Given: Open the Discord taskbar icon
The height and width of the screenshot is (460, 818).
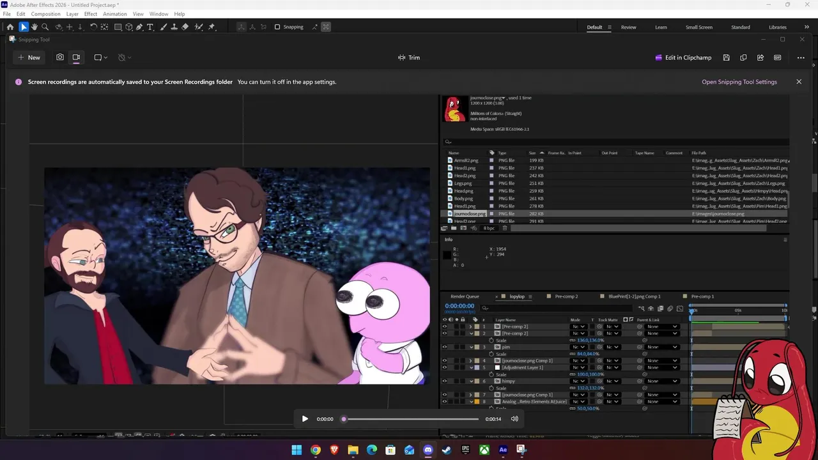Looking at the screenshot, I should [428, 450].
